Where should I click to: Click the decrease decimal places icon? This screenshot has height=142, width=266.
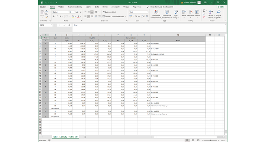(147, 16)
